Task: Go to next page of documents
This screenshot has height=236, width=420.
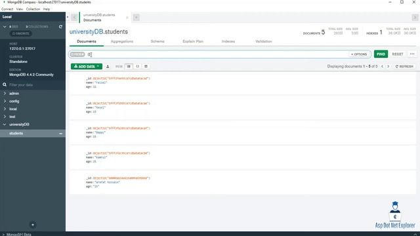Action: pos(388,66)
